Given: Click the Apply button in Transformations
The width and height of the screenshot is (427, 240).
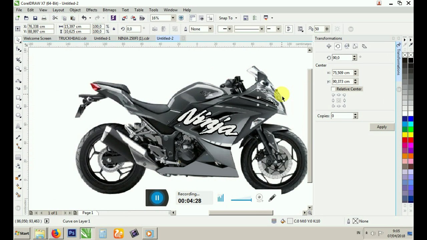Looking at the screenshot, I should point(382,127).
